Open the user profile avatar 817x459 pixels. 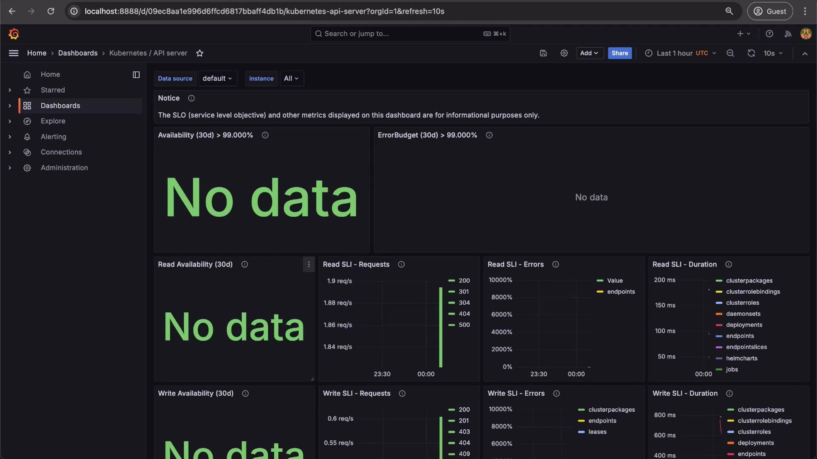806,34
